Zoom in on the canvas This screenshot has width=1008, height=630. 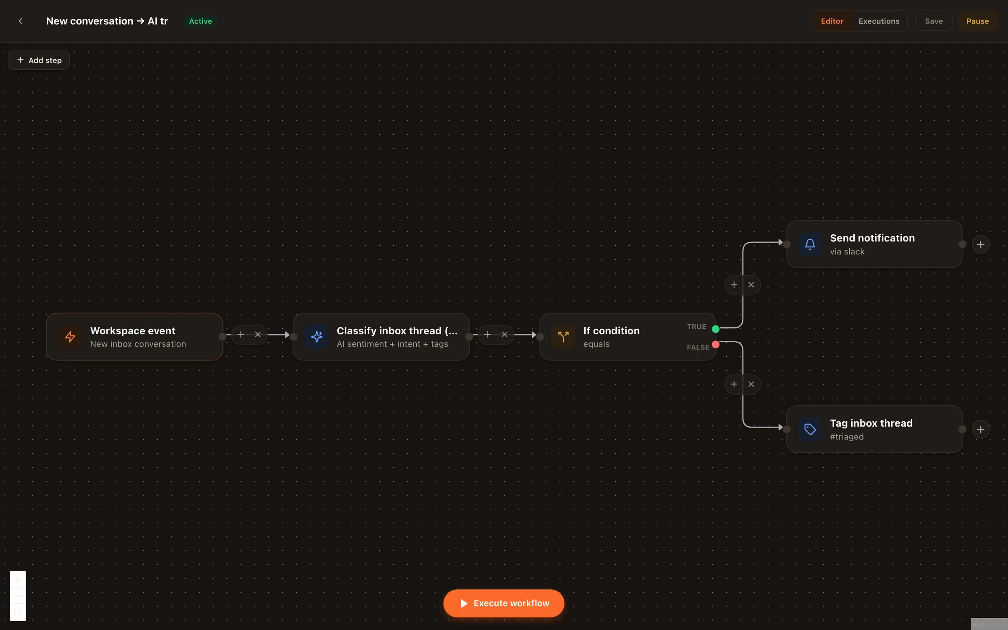click(18, 580)
